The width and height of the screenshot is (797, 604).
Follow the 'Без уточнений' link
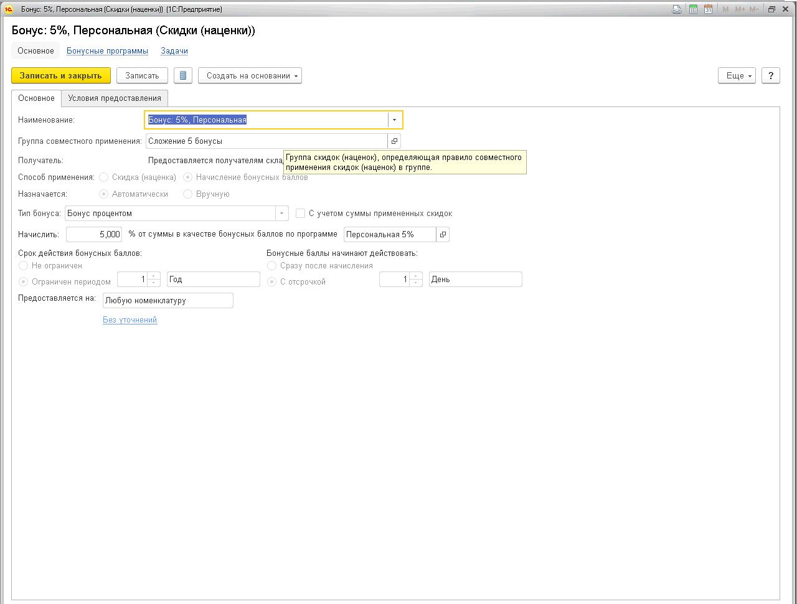click(x=130, y=319)
